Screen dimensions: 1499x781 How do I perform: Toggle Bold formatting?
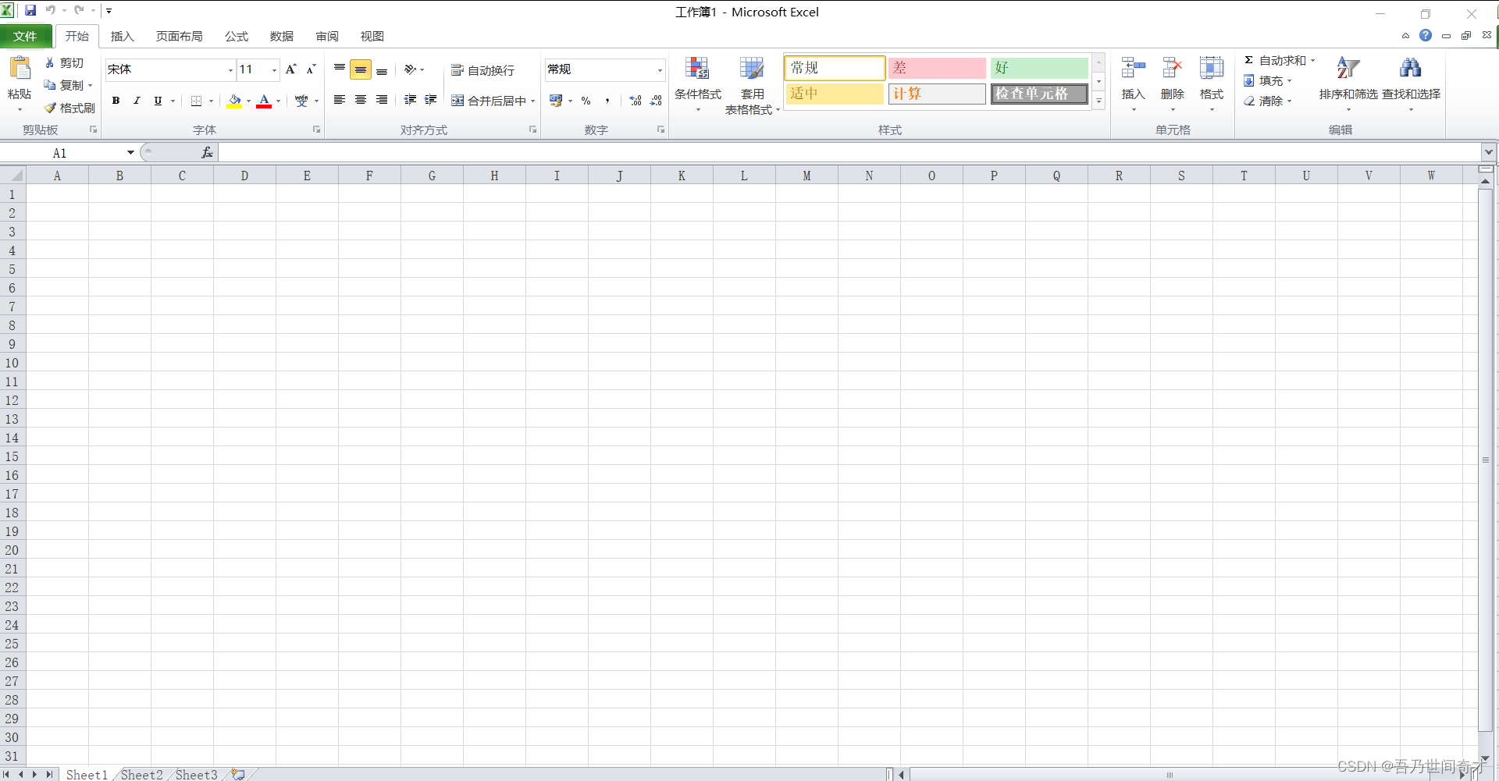[116, 101]
